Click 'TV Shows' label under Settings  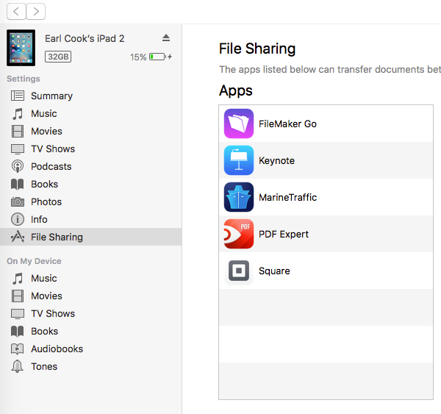[53, 149]
